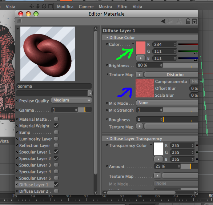The height and width of the screenshot is (205, 213).
Task: Open the Campionamento dropdown
Action: pos(194,81)
